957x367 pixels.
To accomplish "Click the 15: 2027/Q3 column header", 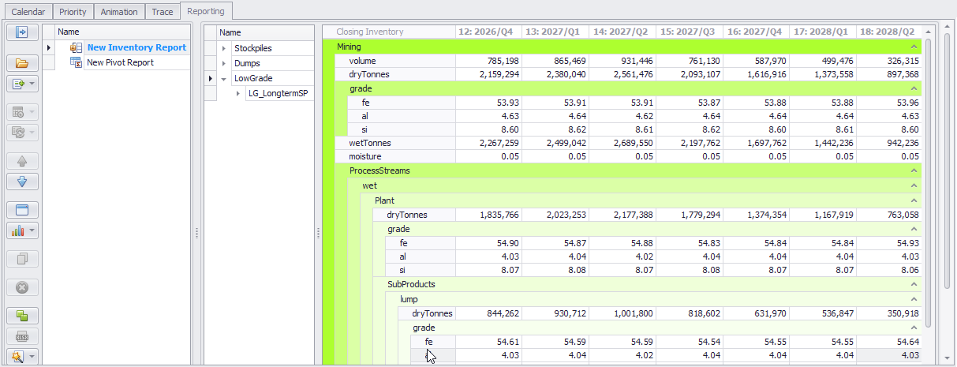I will coord(688,32).
